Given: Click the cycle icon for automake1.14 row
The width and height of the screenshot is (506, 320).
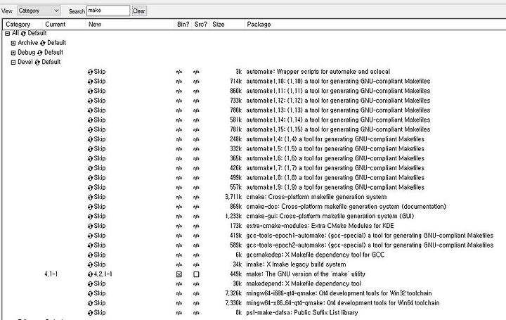Looking at the screenshot, I should [90, 120].
